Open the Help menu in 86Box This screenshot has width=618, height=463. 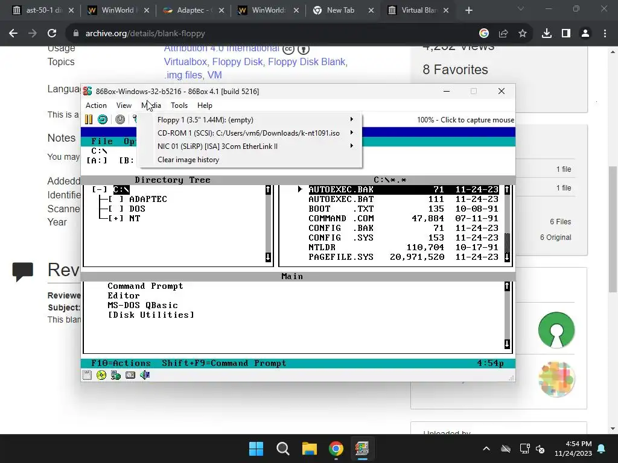tap(205, 105)
